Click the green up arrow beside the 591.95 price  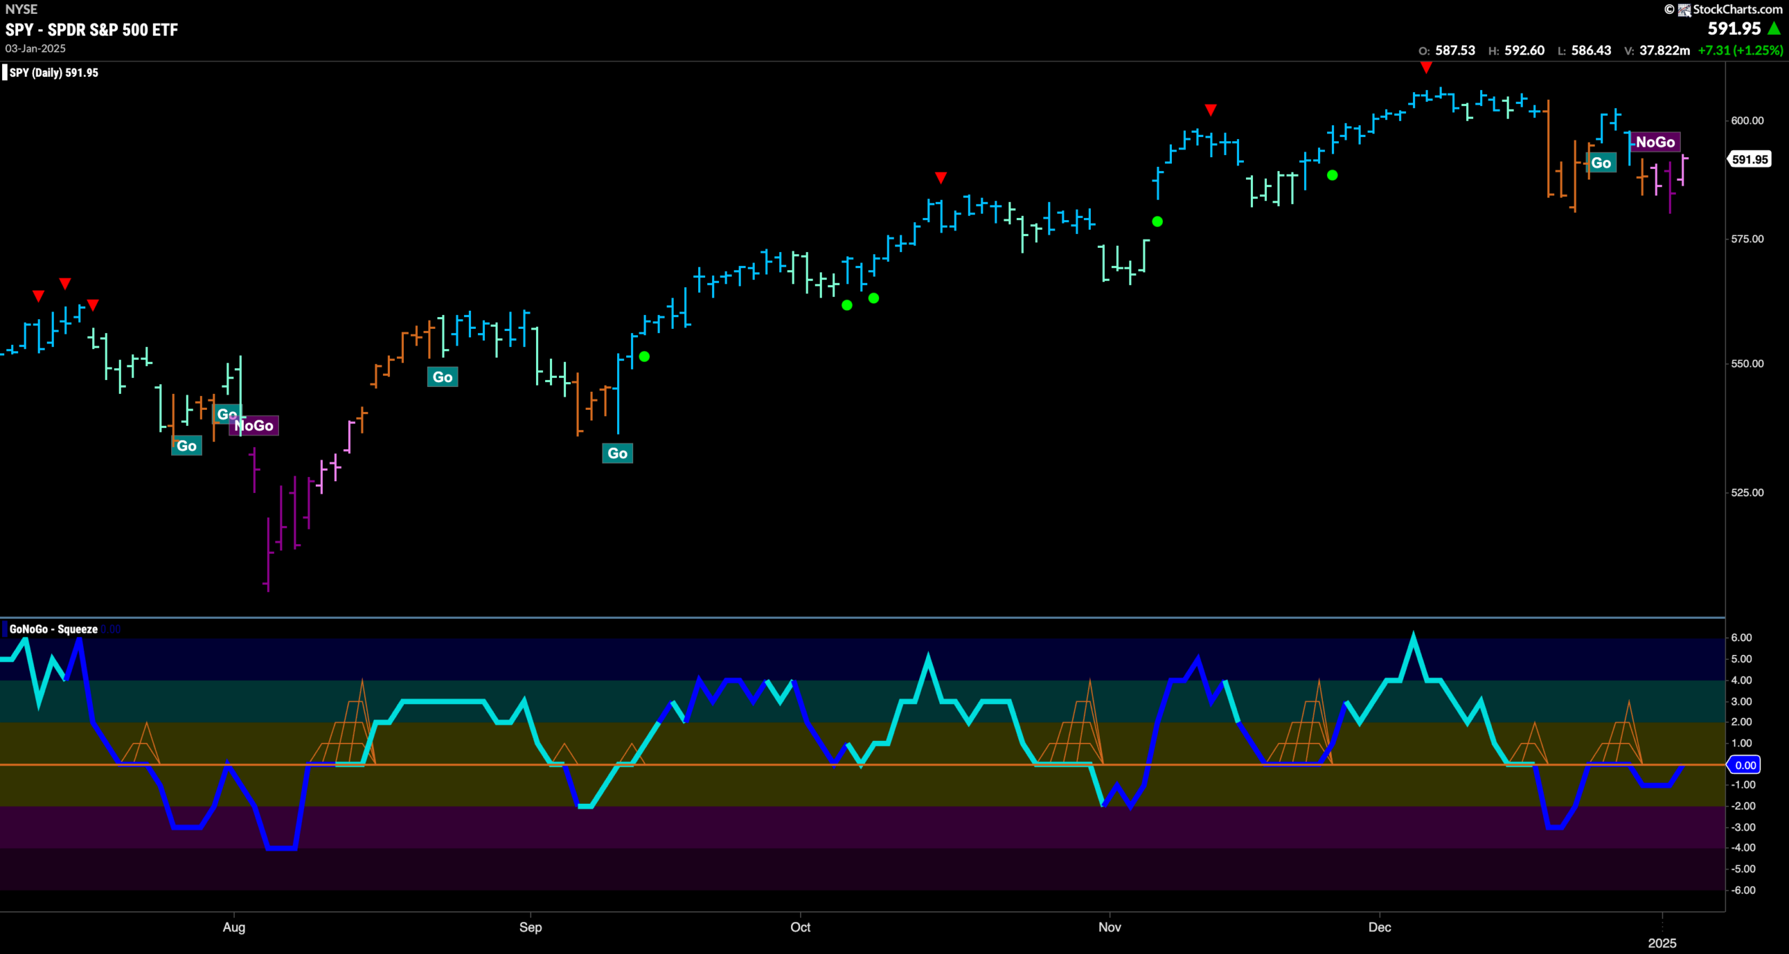tap(1774, 29)
